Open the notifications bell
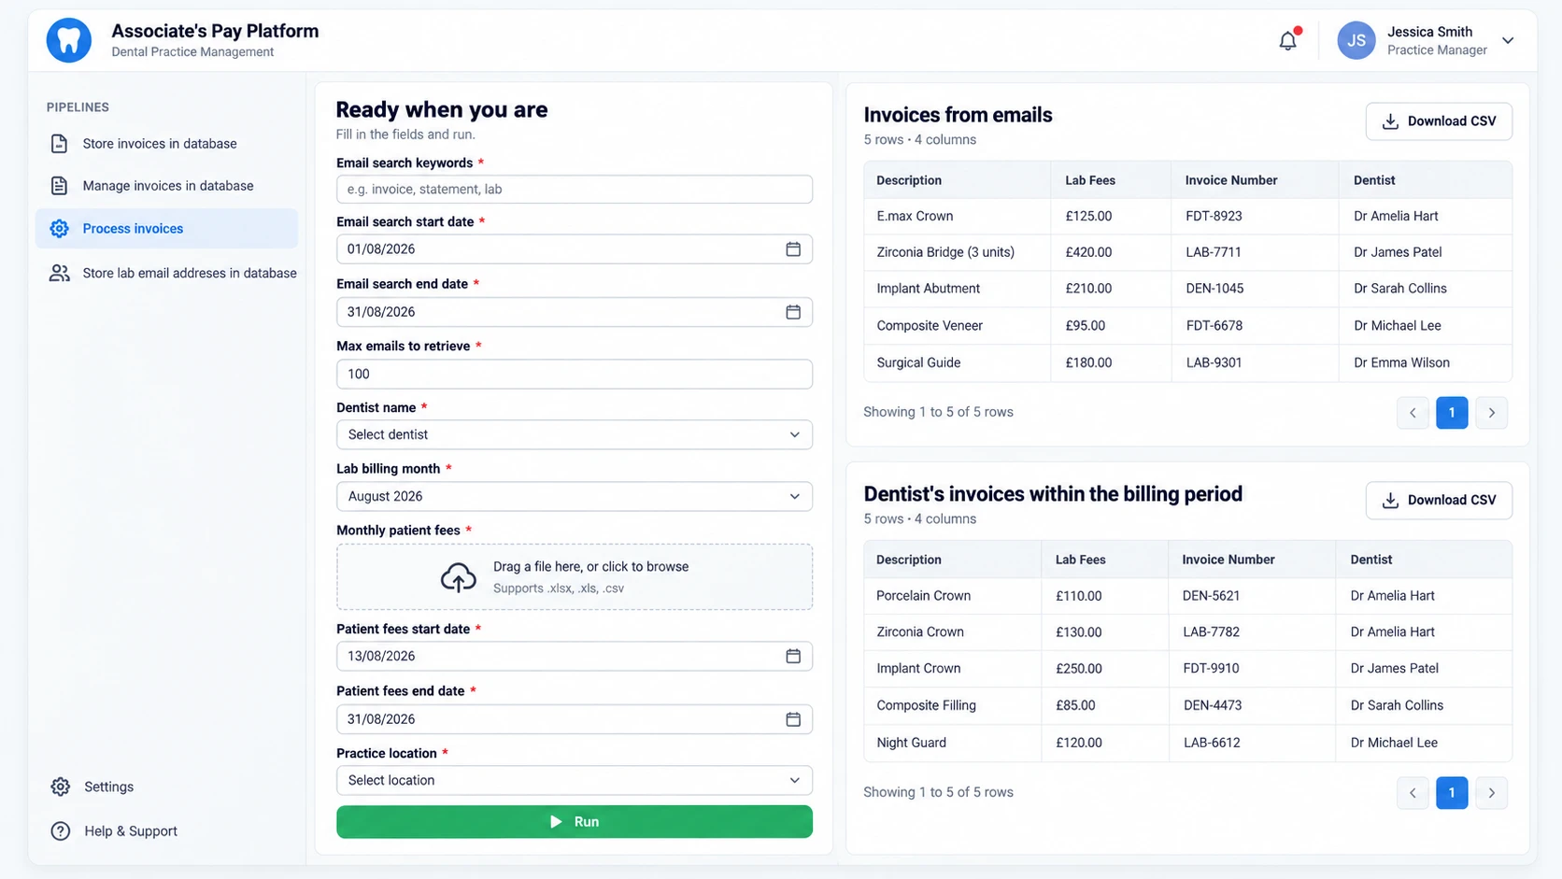Screen dimensions: 1562x879 [x=1288, y=40]
